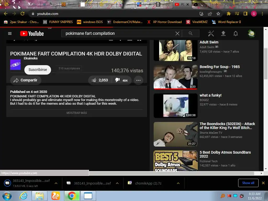
Task: Click the install app icon in address bar
Action: click(x=202, y=14)
